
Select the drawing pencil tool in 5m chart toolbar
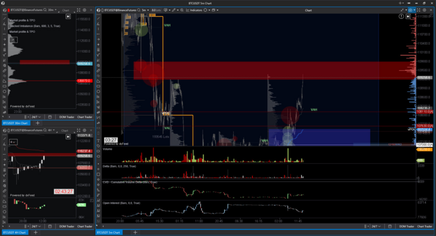pos(174,10)
